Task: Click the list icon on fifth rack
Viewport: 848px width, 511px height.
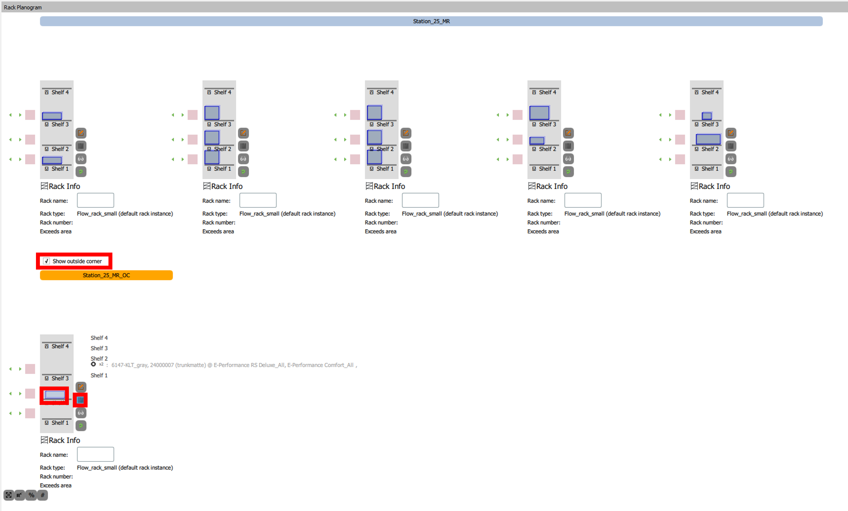Action: pos(731,146)
